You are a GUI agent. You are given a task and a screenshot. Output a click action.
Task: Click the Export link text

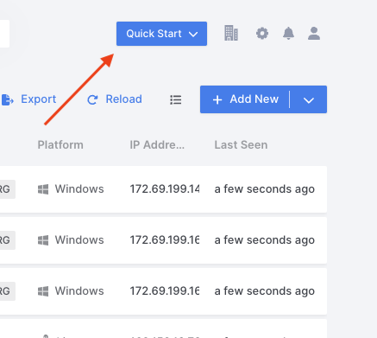pyautogui.click(x=39, y=99)
